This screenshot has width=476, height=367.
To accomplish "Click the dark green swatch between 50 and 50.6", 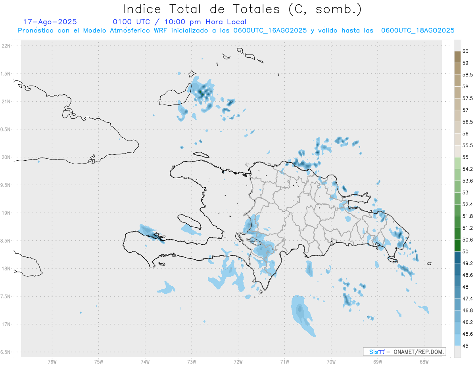I will coord(457,245).
